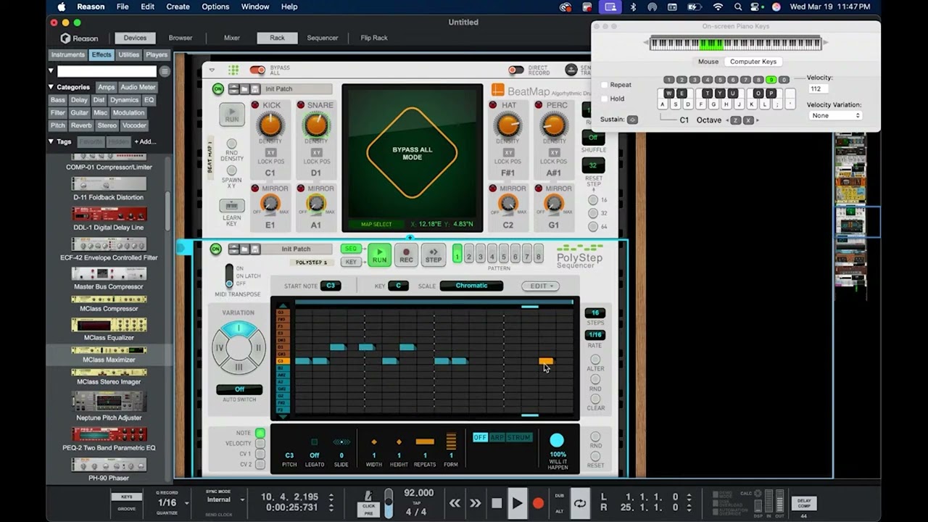Select the VELOCITY edit lane button

tap(260, 444)
